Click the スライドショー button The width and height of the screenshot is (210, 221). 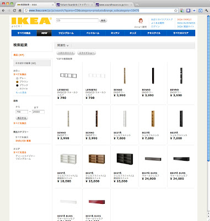pos(87,53)
